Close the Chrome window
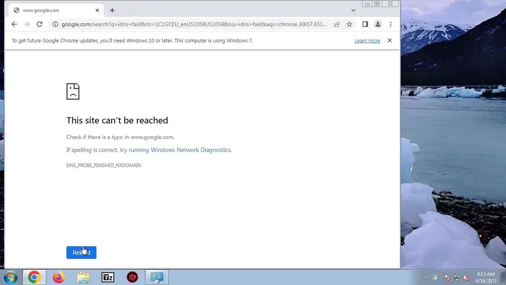The height and width of the screenshot is (285, 506). pos(391,4)
